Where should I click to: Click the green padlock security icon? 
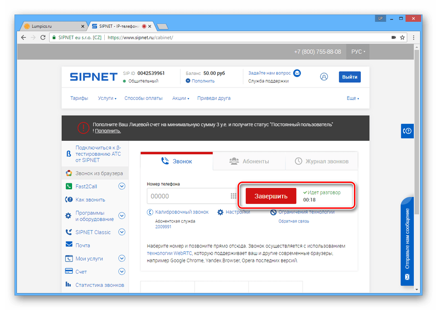[x=54, y=37]
